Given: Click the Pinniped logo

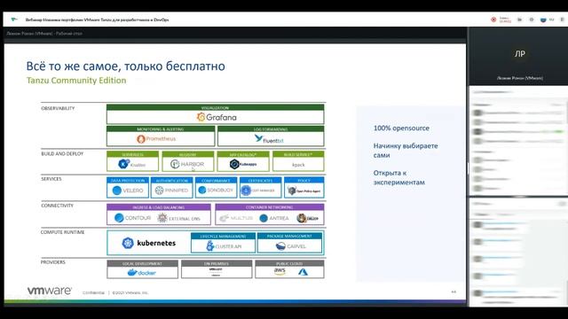Looking at the screenshot, I should tap(171, 191).
